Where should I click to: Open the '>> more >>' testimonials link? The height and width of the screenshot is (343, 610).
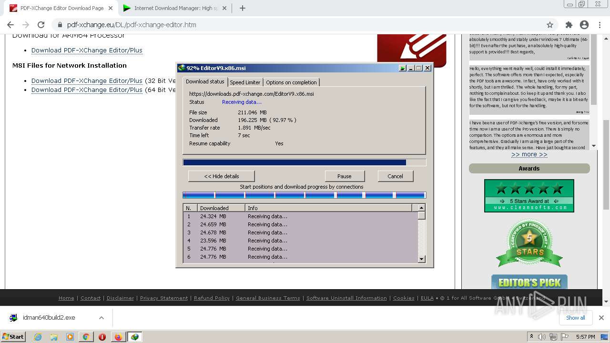tap(529, 154)
